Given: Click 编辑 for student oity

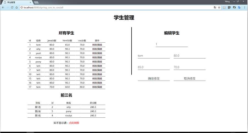Looking at the screenshot, I should pyautogui.click(x=100, y=49).
